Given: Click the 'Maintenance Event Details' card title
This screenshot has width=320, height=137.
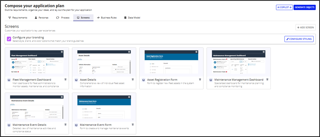Looking at the screenshot, I should [x=29, y=125].
